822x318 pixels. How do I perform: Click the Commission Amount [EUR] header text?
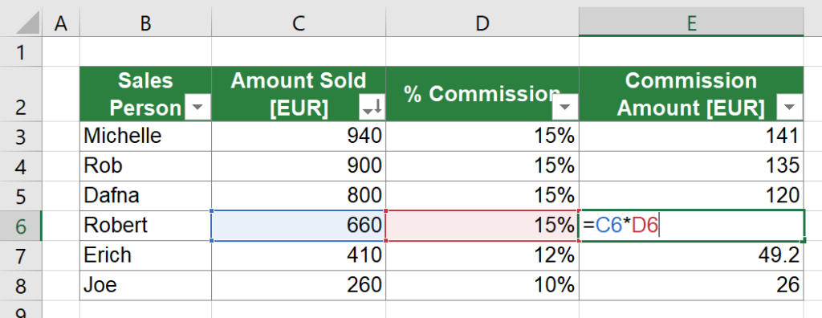[691, 95]
